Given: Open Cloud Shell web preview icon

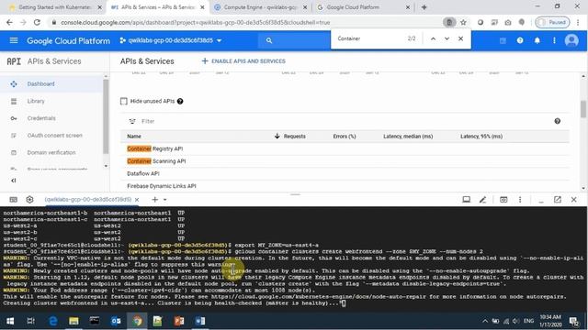Looking at the screenshot, I should coord(503,200).
